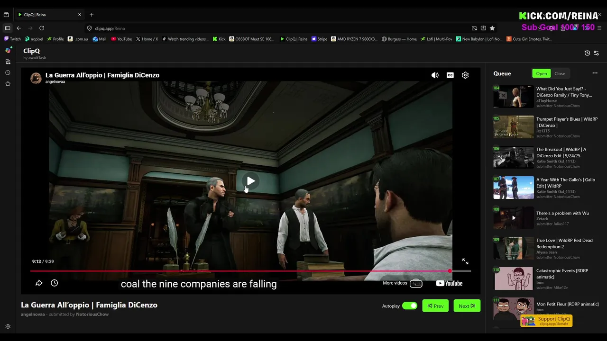The width and height of the screenshot is (607, 341).
Task: Set the queue to Close
Action: pos(560,73)
